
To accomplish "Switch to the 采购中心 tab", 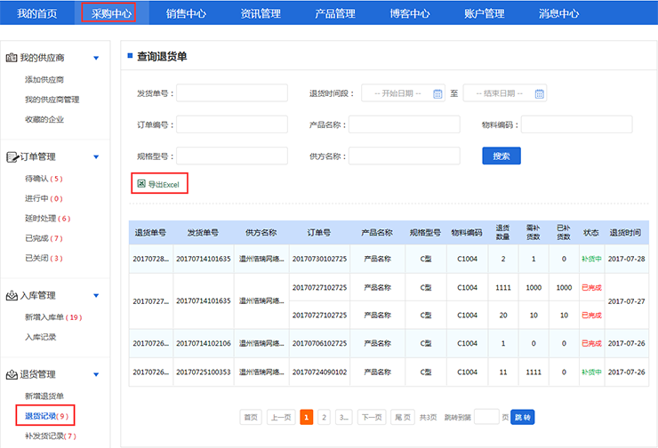I will pyautogui.click(x=112, y=13).
